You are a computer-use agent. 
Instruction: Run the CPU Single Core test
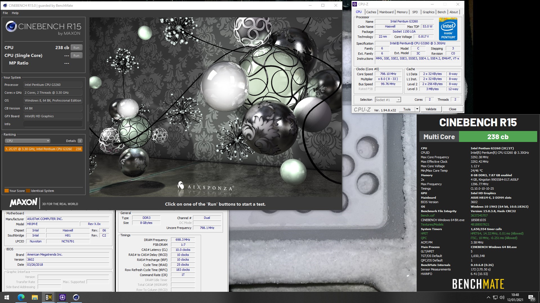point(76,56)
